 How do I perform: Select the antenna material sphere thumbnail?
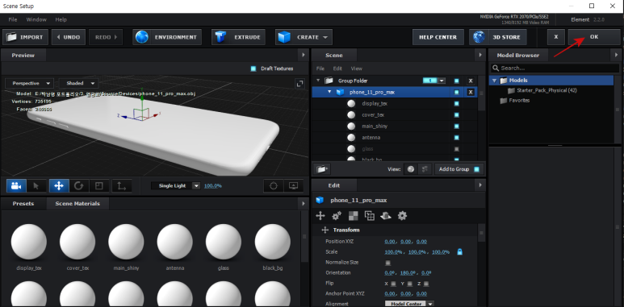(x=174, y=242)
